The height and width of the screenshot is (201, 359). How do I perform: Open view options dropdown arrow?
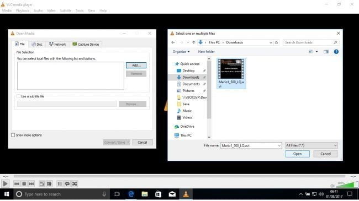point(316,52)
